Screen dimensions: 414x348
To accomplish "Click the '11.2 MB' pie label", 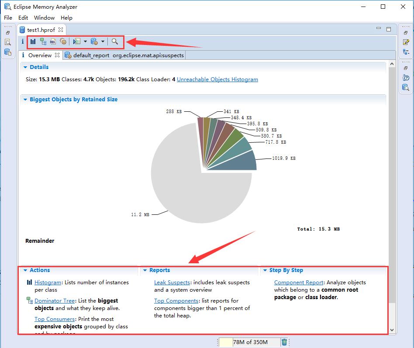I will pyautogui.click(x=140, y=215).
